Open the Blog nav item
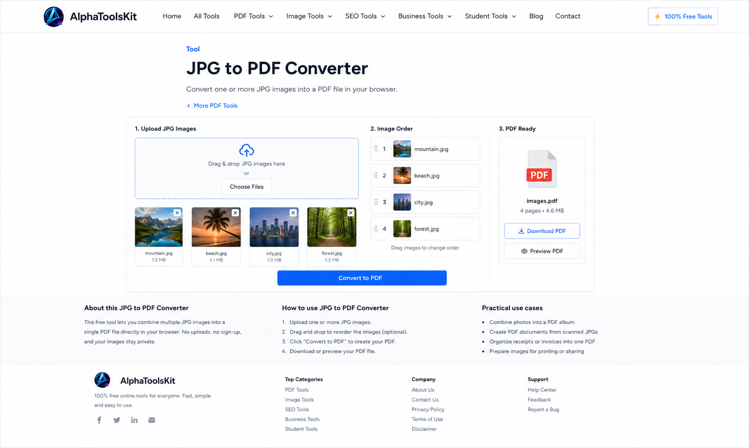The height and width of the screenshot is (448, 749). click(x=536, y=16)
